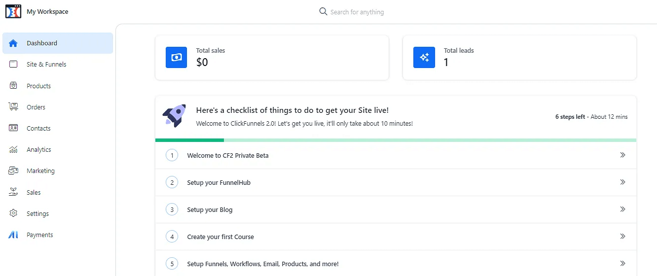Open Welcome to CF2 Private Beta step
The height and width of the screenshot is (276, 657).
click(396, 155)
